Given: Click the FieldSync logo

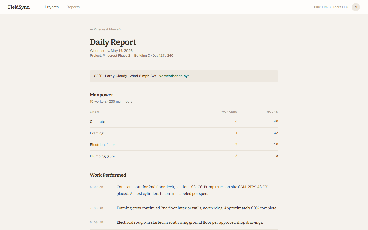Looking at the screenshot, I should [x=19, y=7].
